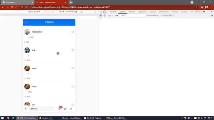The height and width of the screenshot is (120, 214).
Task: Open the top JavaScript context dropdown
Action: click(x=110, y=16)
